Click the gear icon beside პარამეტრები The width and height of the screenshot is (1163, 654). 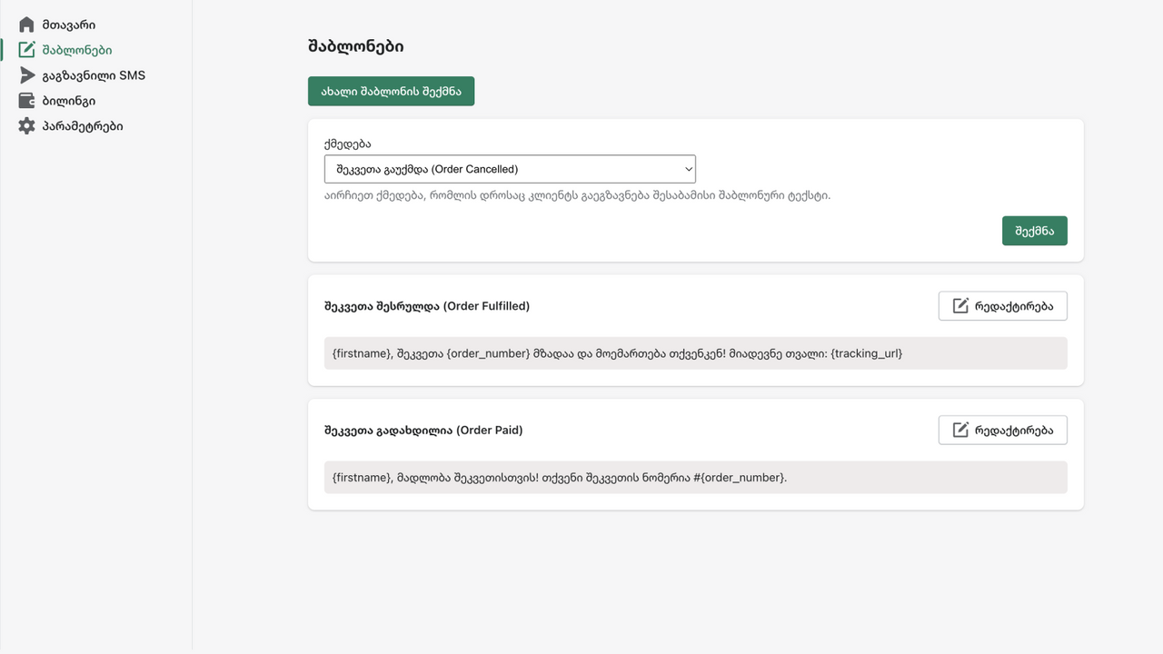pyautogui.click(x=26, y=126)
